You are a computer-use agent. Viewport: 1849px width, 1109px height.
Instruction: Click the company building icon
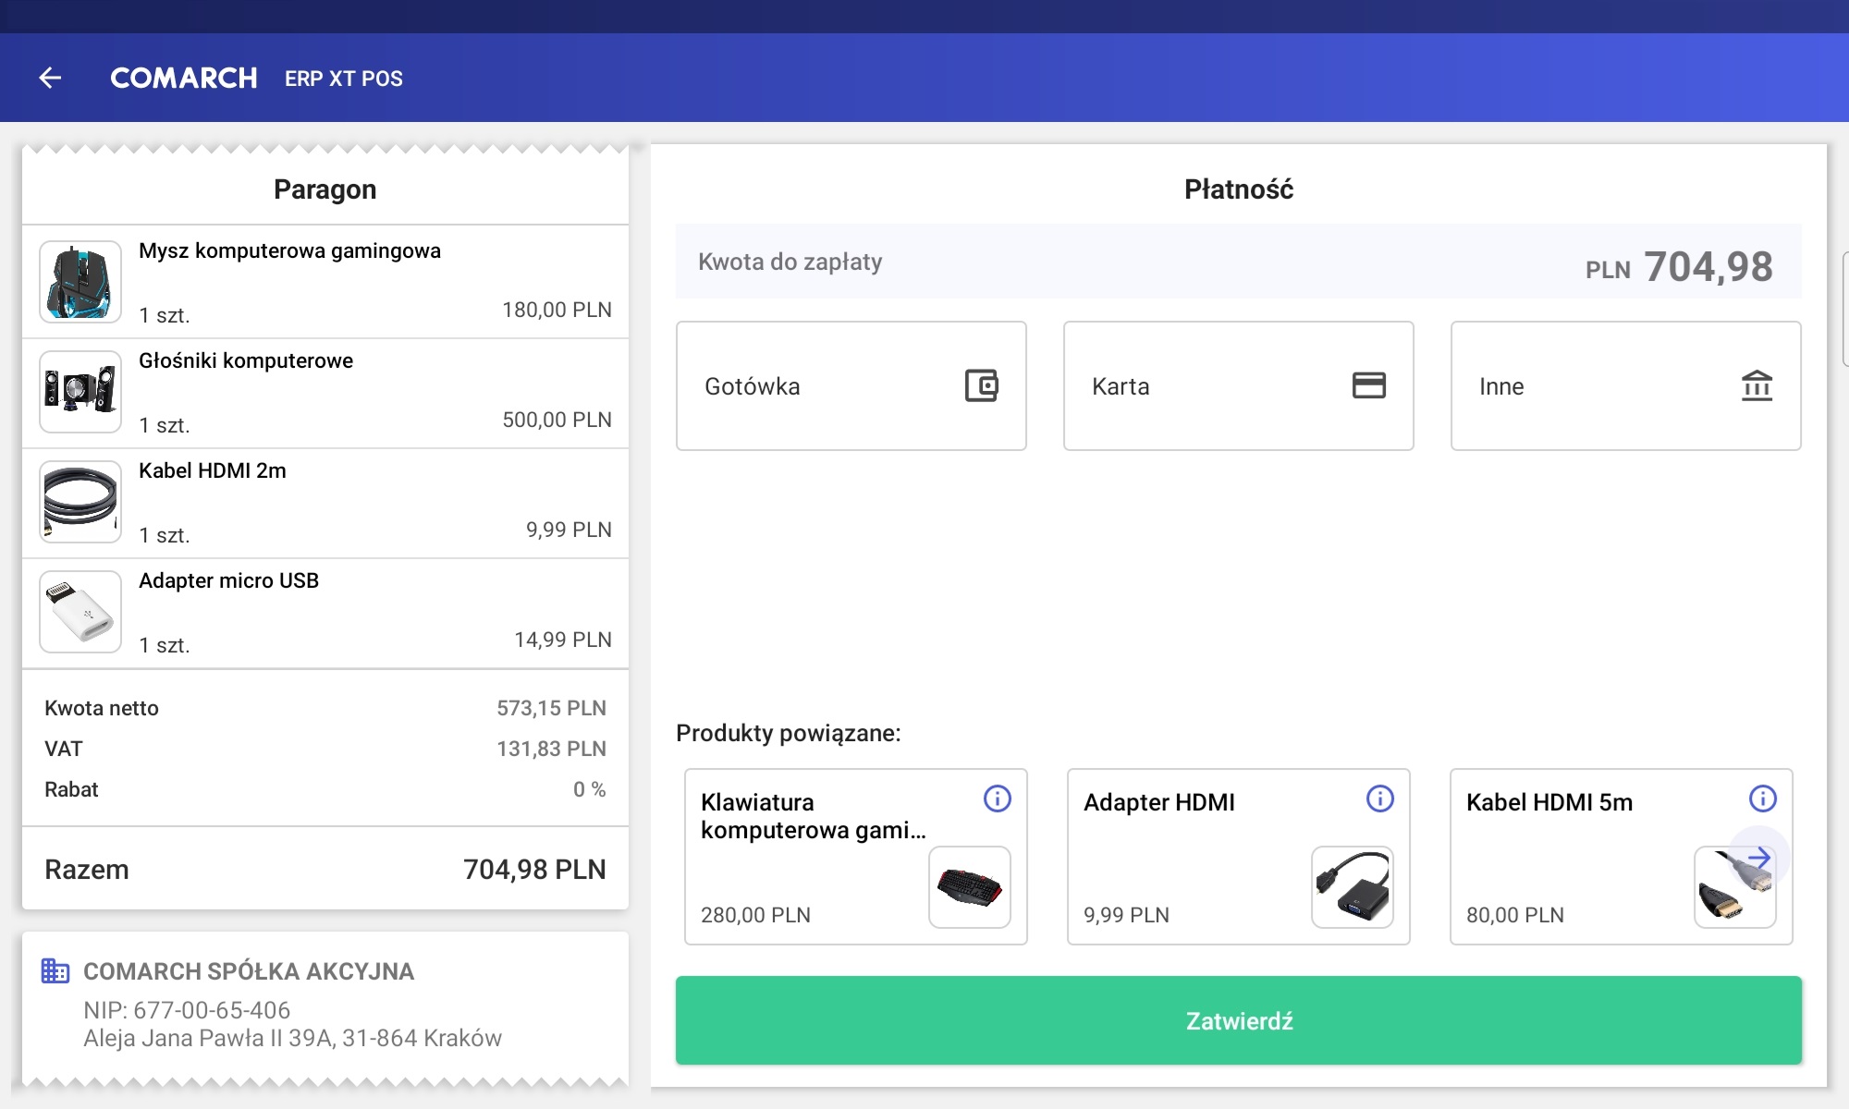point(55,970)
